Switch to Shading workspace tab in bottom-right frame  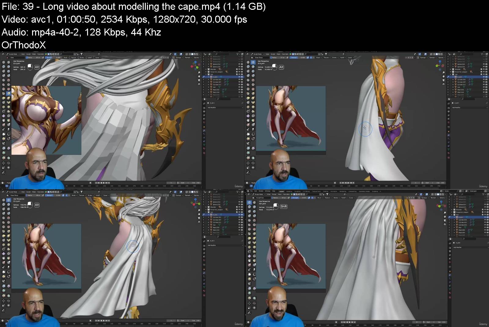tap(325, 191)
